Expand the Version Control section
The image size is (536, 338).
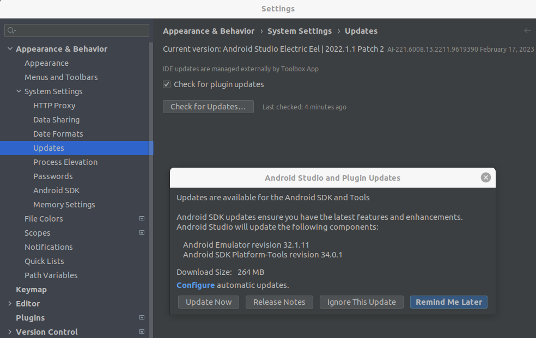10,331
